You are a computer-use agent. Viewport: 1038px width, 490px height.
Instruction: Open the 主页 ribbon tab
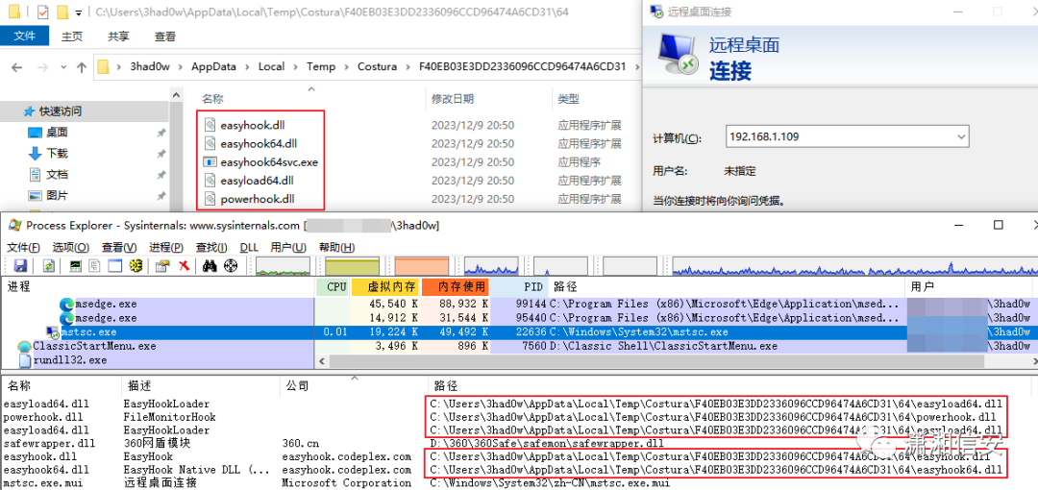point(72,37)
